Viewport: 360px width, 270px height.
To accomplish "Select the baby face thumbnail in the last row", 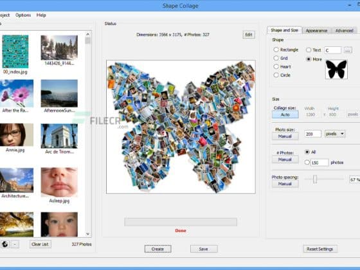I will coord(59,224).
